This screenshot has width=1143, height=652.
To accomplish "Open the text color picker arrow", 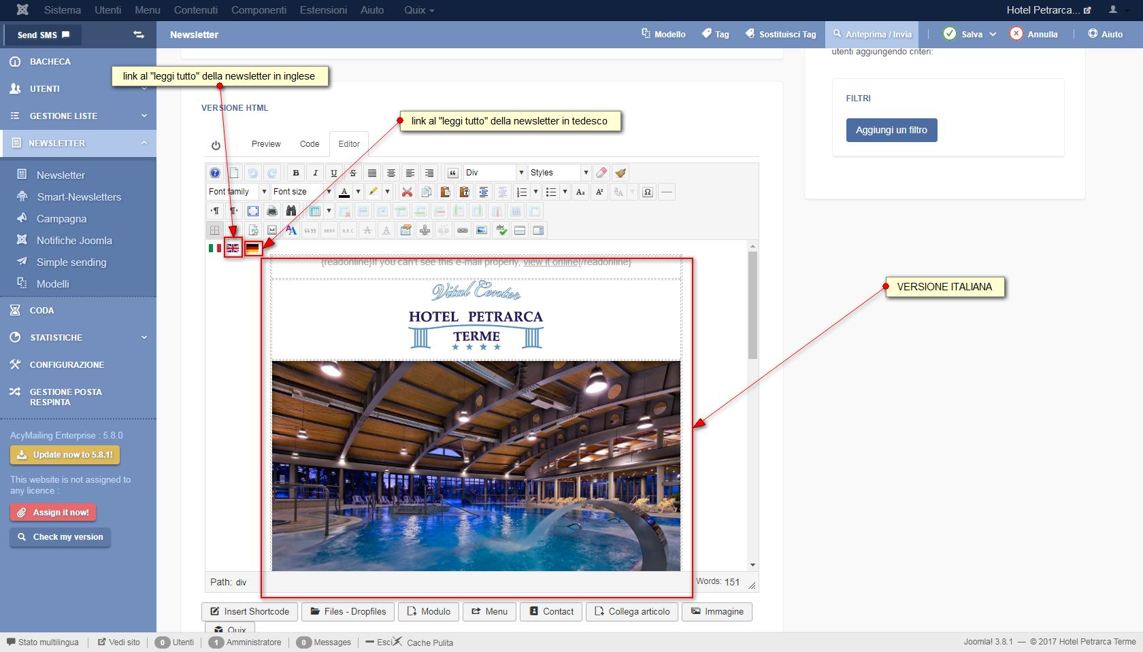I will (x=359, y=192).
